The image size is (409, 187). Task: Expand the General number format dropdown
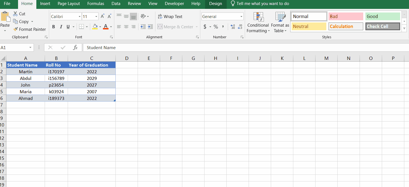click(x=241, y=17)
